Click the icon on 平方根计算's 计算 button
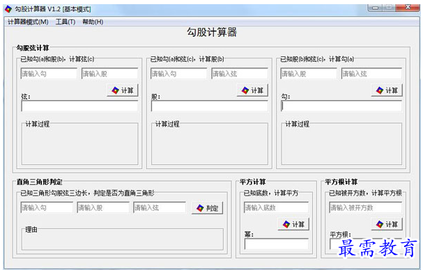The width and height of the screenshot is (423, 270). (x=380, y=224)
